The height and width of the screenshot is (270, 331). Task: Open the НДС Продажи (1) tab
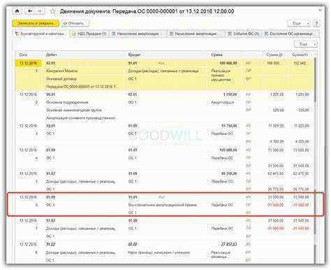(x=89, y=34)
